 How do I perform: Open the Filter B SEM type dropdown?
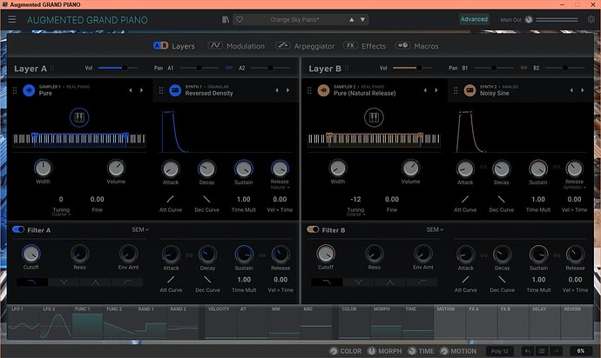click(435, 229)
